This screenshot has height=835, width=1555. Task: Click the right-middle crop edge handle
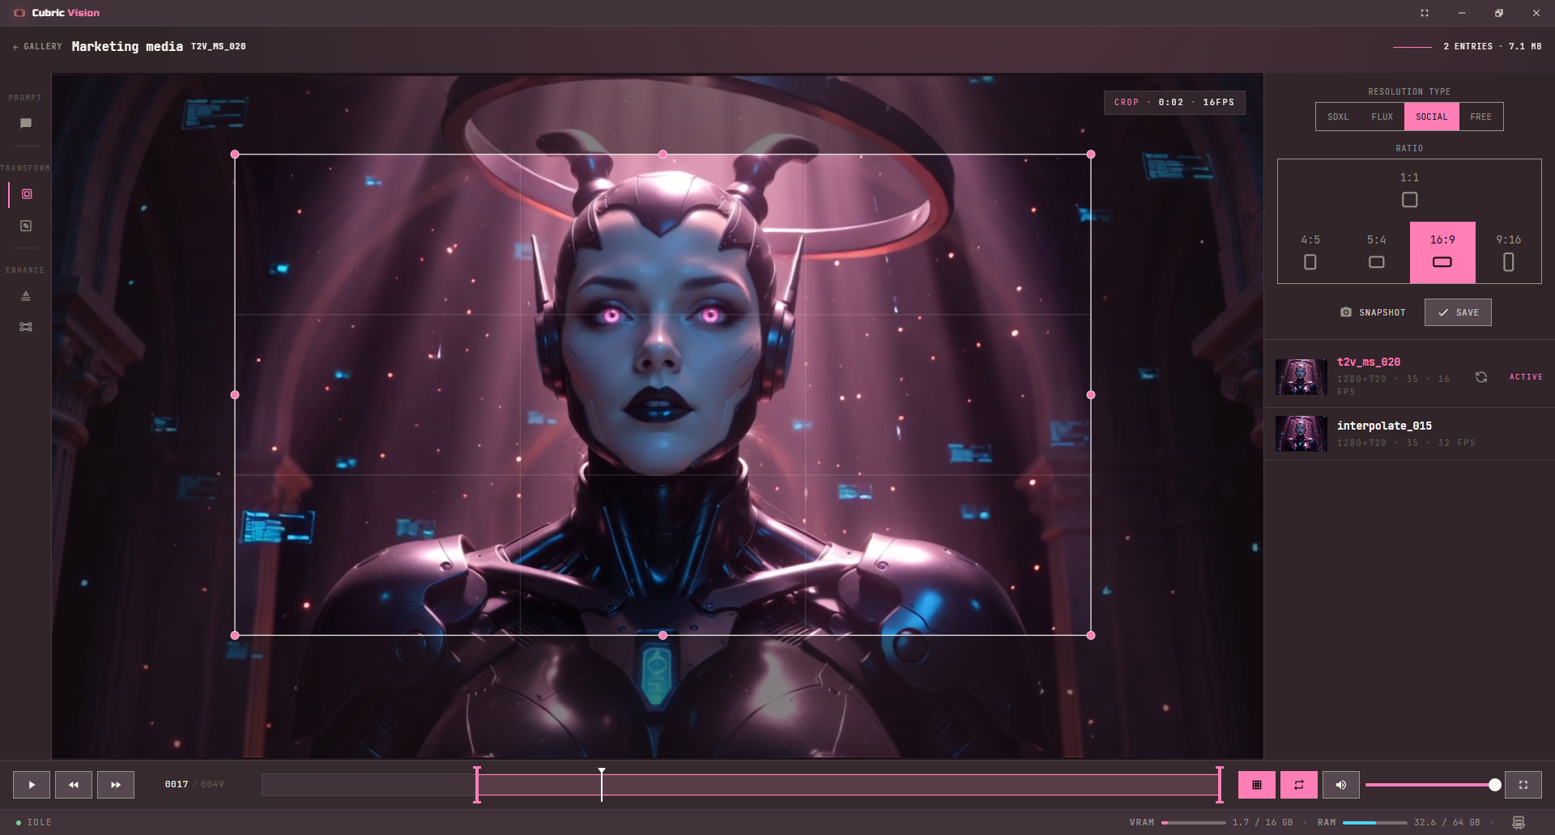[x=1091, y=395]
